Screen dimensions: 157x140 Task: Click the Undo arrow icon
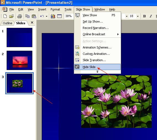pos(42,16)
